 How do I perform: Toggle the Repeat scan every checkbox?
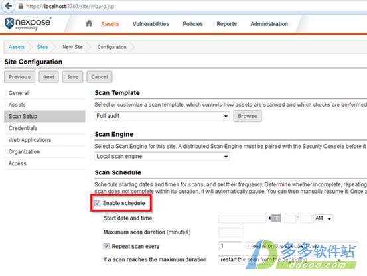106,246
